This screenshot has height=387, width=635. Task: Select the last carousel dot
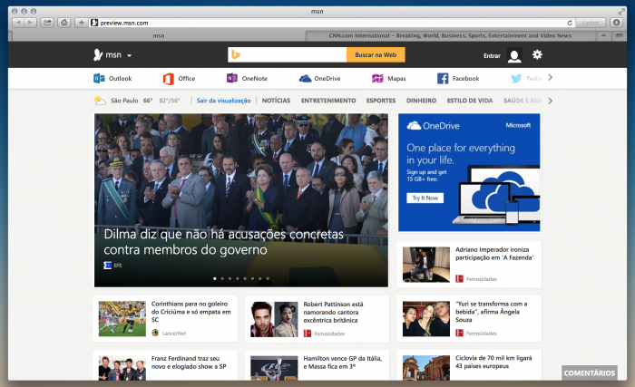[x=268, y=278]
